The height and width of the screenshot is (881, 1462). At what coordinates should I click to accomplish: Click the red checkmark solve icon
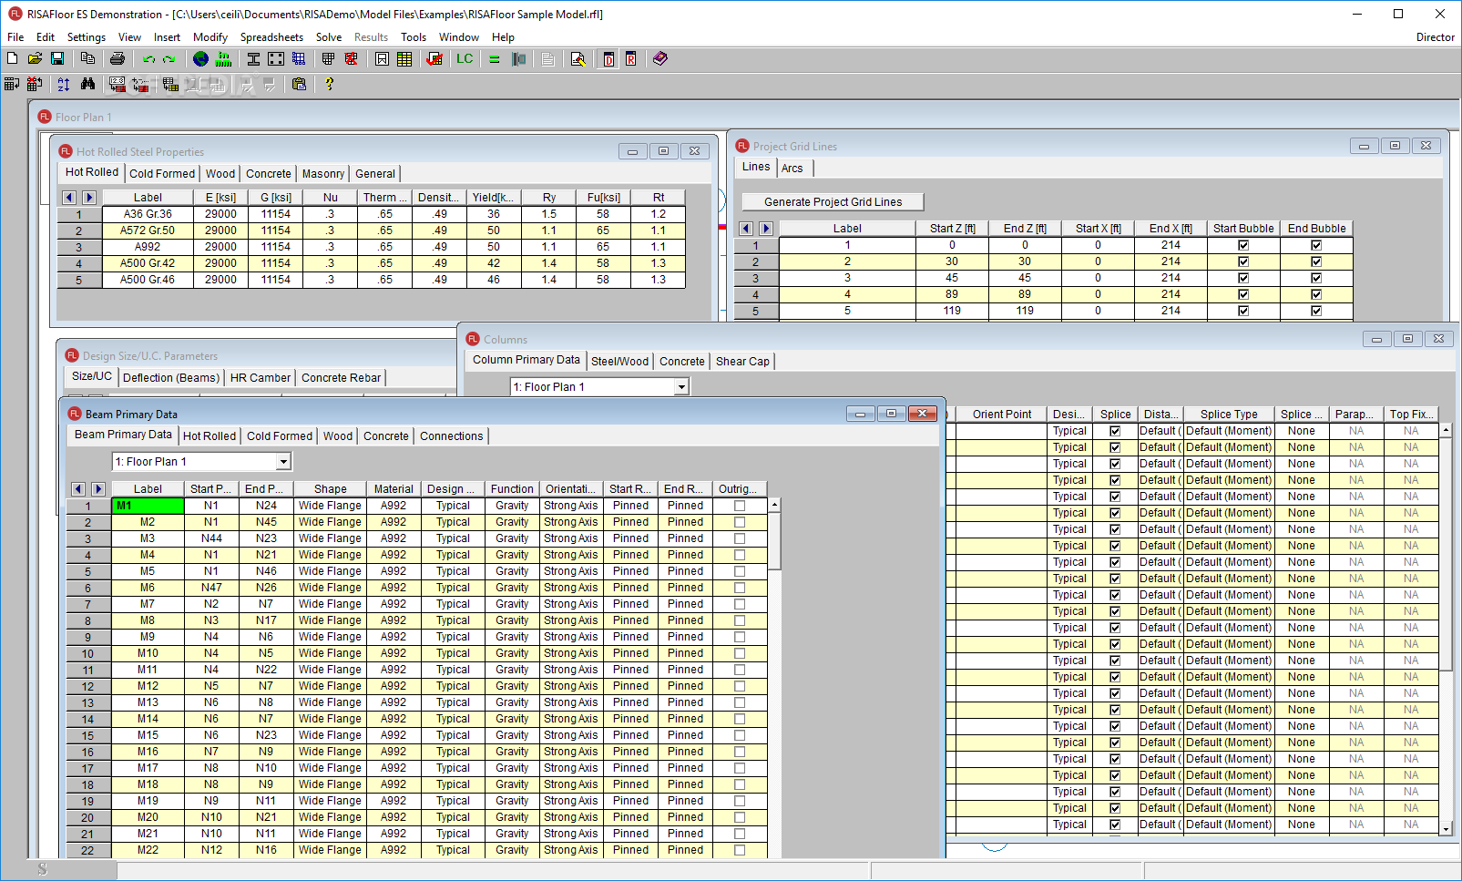[x=435, y=58]
